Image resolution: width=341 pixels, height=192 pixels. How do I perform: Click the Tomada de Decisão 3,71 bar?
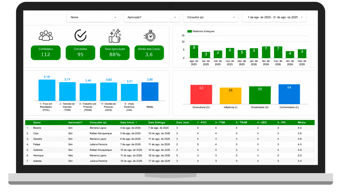tap(67, 91)
